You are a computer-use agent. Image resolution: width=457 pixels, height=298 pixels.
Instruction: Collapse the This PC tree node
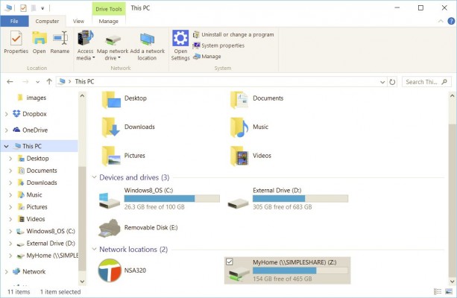(7, 146)
